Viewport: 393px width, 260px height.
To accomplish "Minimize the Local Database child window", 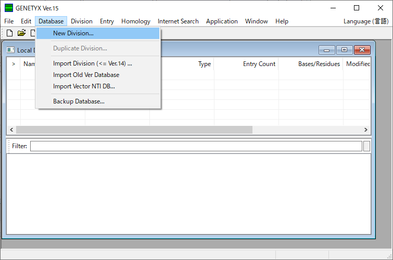I will (326, 50).
